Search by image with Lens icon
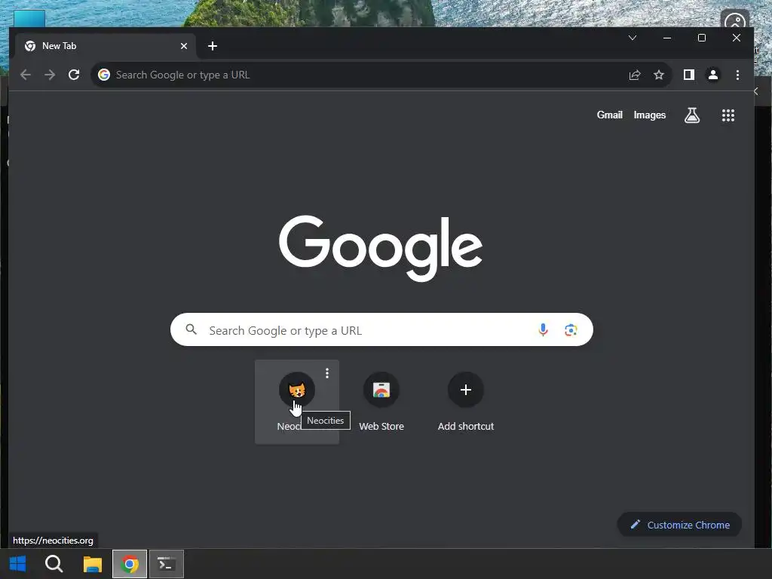This screenshot has height=579, width=772. (571, 330)
